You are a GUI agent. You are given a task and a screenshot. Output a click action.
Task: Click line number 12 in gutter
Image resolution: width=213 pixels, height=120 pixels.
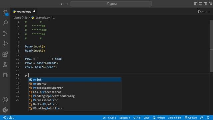tap(18, 67)
